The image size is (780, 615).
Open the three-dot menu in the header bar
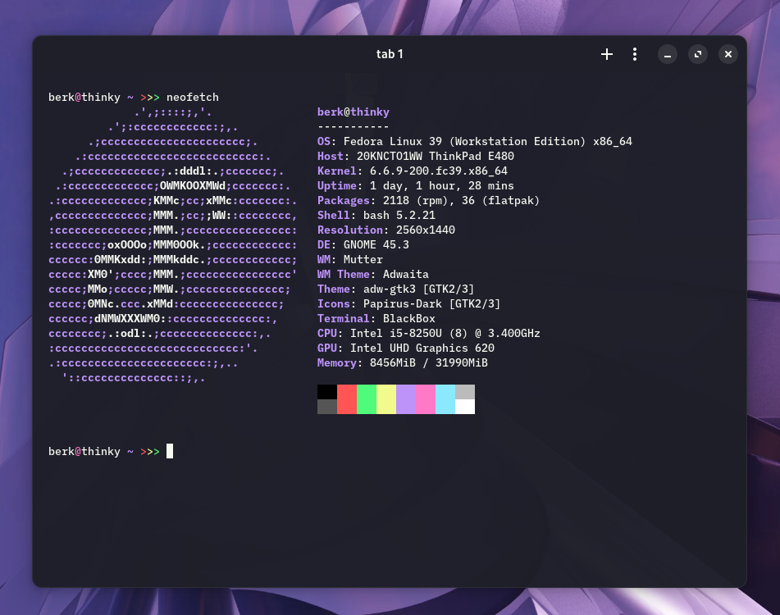pyautogui.click(x=635, y=54)
